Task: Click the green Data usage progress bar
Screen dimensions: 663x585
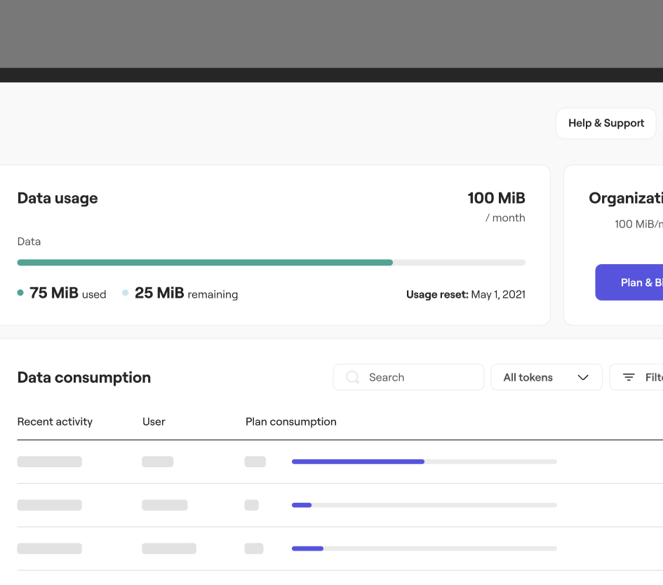Action: tap(205, 263)
